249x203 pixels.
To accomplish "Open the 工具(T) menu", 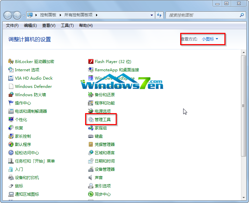I will (x=67, y=25).
